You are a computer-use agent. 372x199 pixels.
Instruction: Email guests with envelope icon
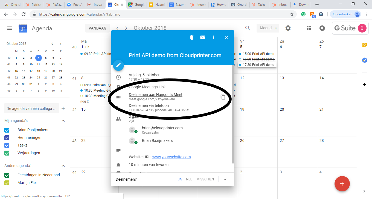tap(203, 37)
